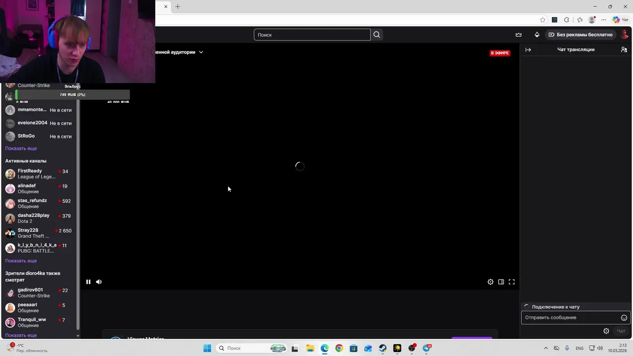Open offline mmamonte channel entry
Image resolution: width=633 pixels, height=356 pixels.
(39, 110)
